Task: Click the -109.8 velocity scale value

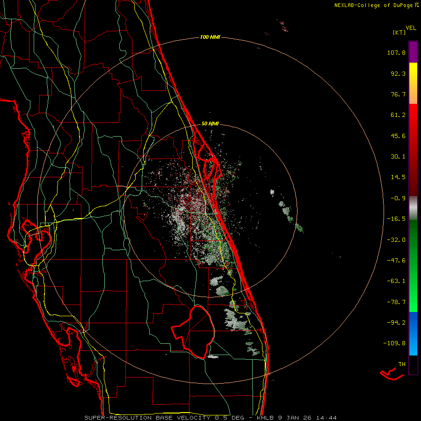Action: [x=394, y=343]
